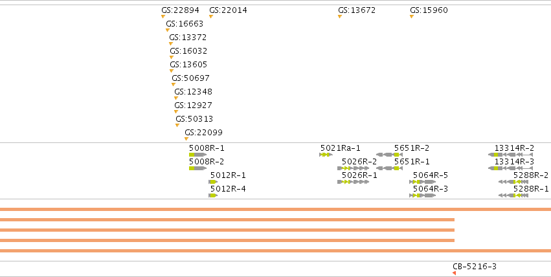Click the 5008R-1 label text
The image size is (551, 277).
[207, 148]
